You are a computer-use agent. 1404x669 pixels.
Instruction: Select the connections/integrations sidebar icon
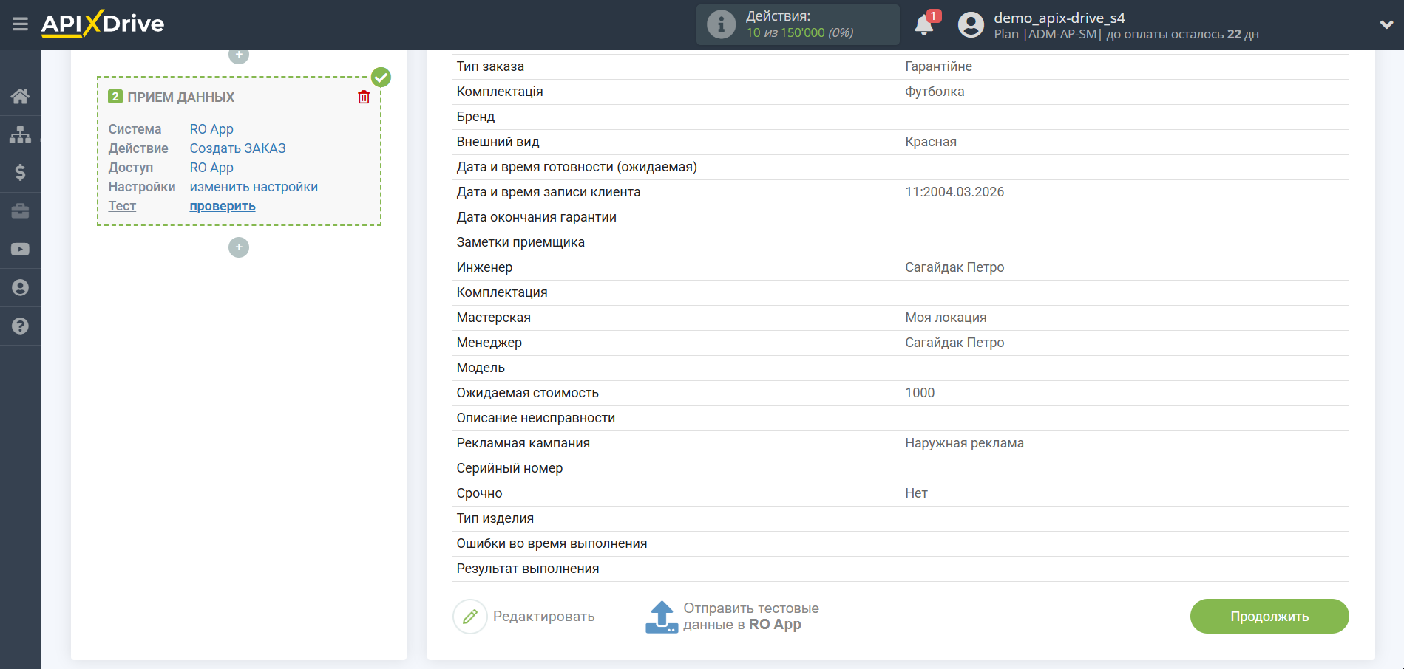coord(20,134)
